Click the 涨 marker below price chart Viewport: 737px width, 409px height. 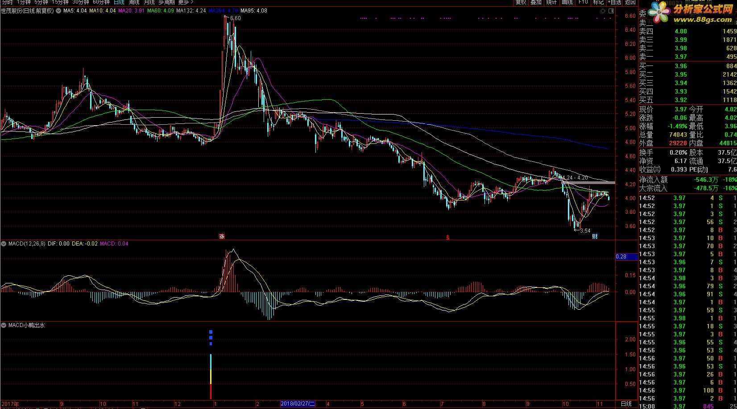pos(222,237)
